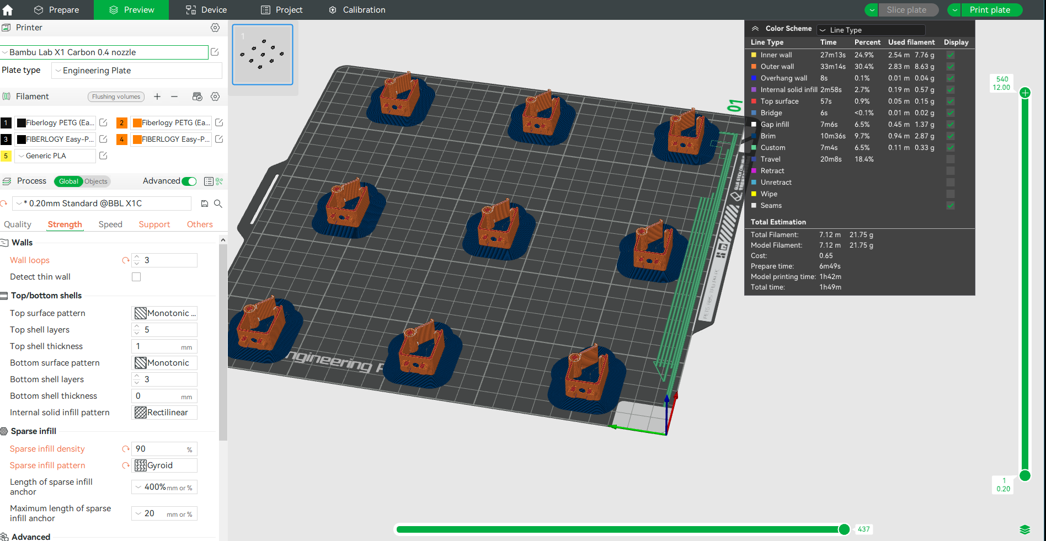Viewport: 1046px width, 541px height.
Task: Open layers view icon at bottom right
Action: click(x=1025, y=530)
